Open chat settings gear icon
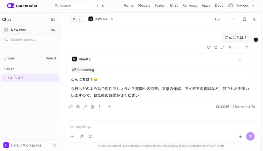This screenshot has height=151, width=263. [255, 19]
